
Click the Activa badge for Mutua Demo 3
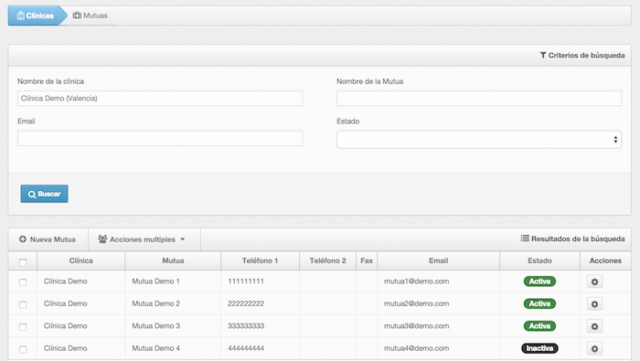tap(539, 326)
